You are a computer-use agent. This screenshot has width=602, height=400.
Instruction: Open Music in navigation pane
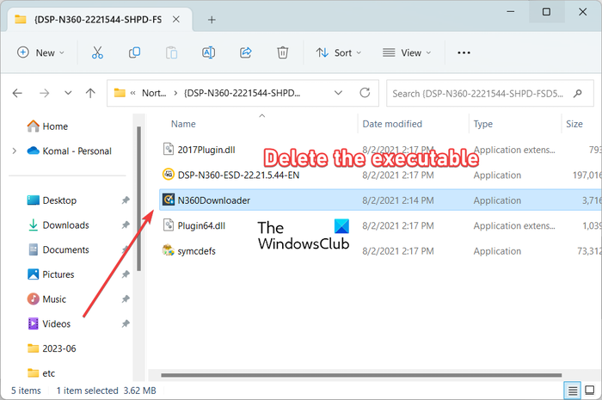(x=46, y=299)
